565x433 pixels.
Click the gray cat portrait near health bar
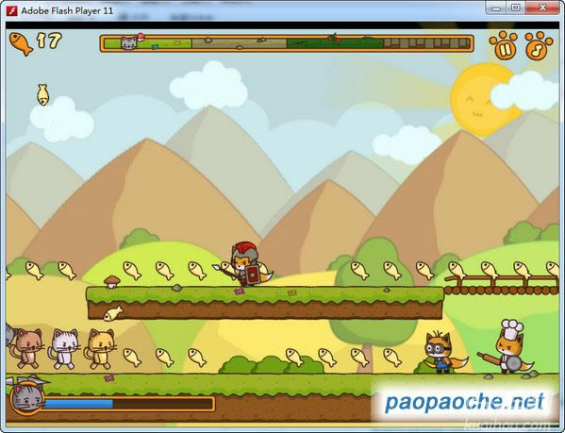[27, 398]
